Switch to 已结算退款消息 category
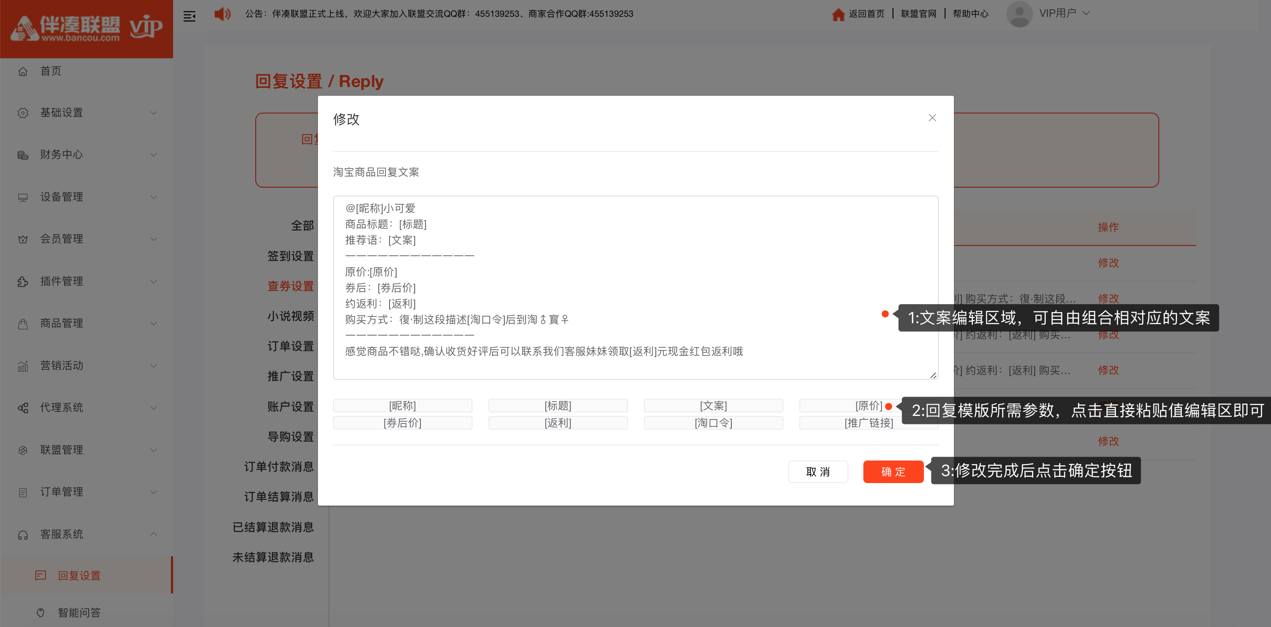The width and height of the screenshot is (1271, 627). tap(273, 527)
